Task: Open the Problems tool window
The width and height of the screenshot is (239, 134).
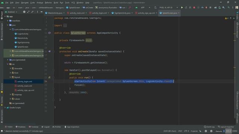Action: click(21, 127)
